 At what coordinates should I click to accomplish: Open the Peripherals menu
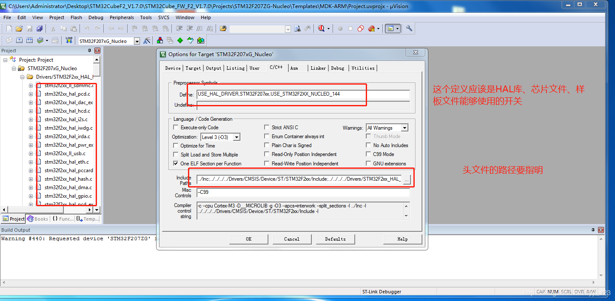coord(122,17)
